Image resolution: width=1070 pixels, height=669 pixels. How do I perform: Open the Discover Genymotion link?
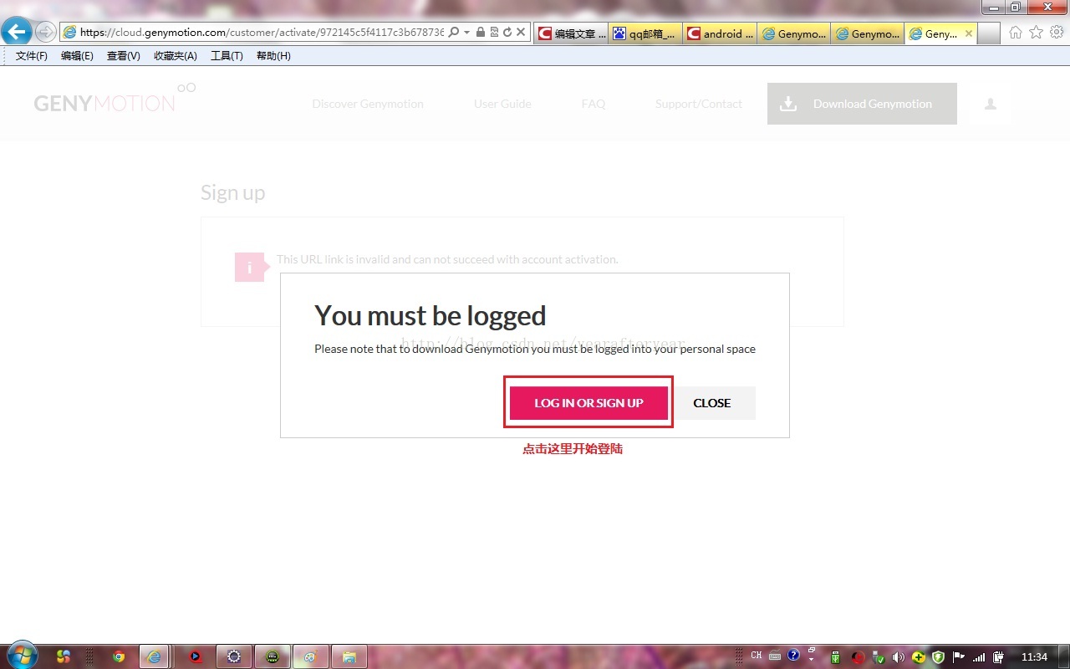click(368, 104)
